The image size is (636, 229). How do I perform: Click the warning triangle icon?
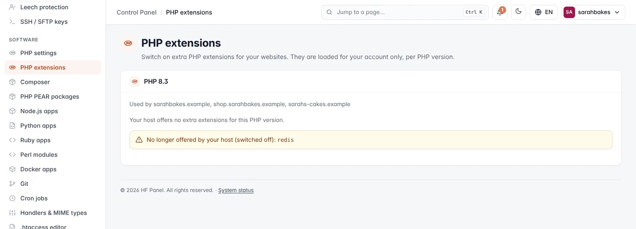coord(139,140)
